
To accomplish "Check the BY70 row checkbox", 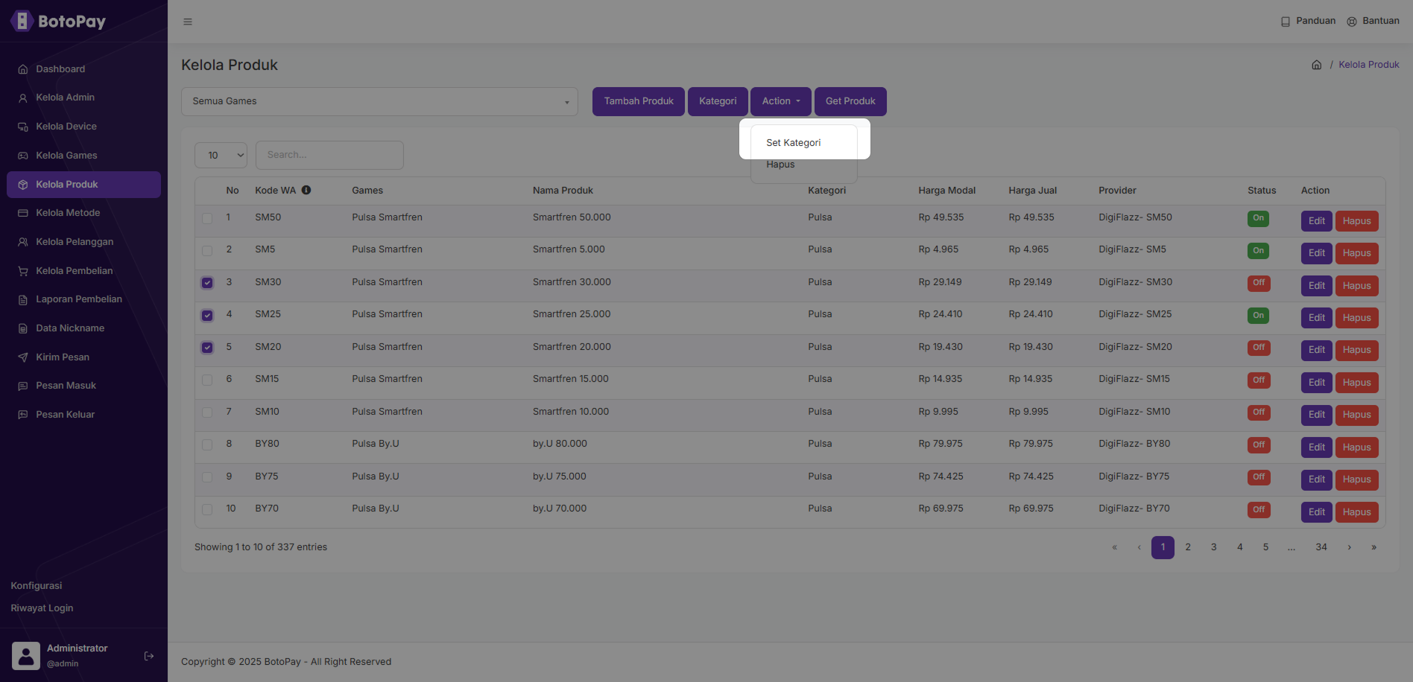I will click(x=207, y=509).
